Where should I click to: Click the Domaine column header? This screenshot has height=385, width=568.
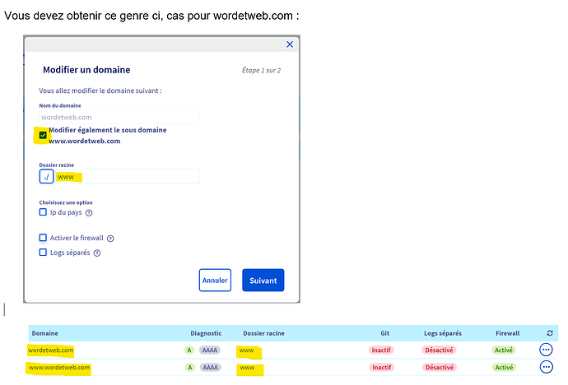pyautogui.click(x=45, y=333)
